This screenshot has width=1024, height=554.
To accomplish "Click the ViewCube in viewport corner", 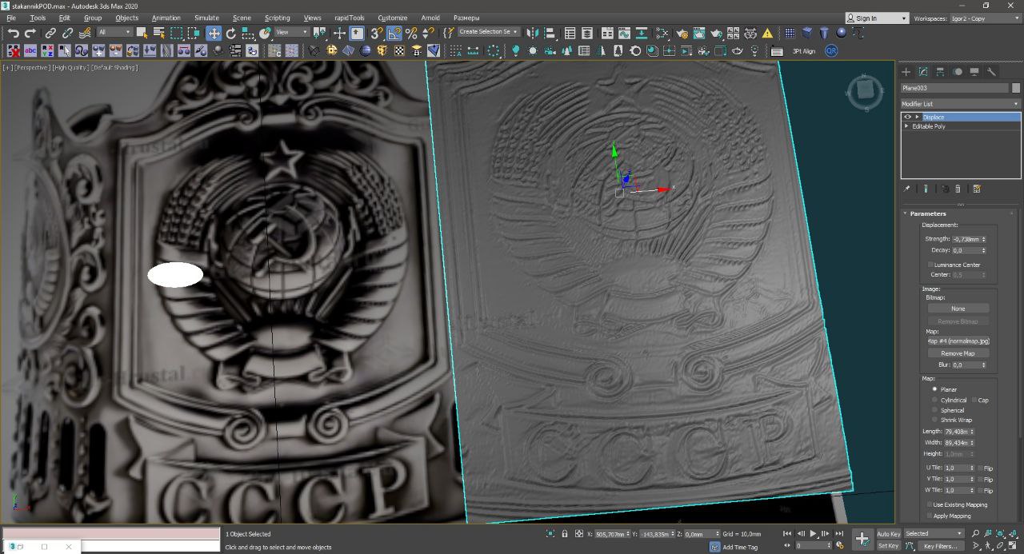I will click(865, 90).
